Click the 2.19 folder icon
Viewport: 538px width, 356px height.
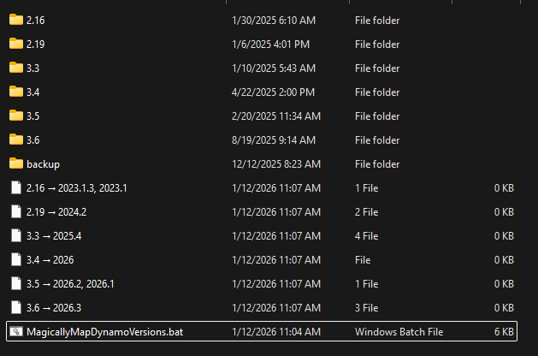(15, 44)
